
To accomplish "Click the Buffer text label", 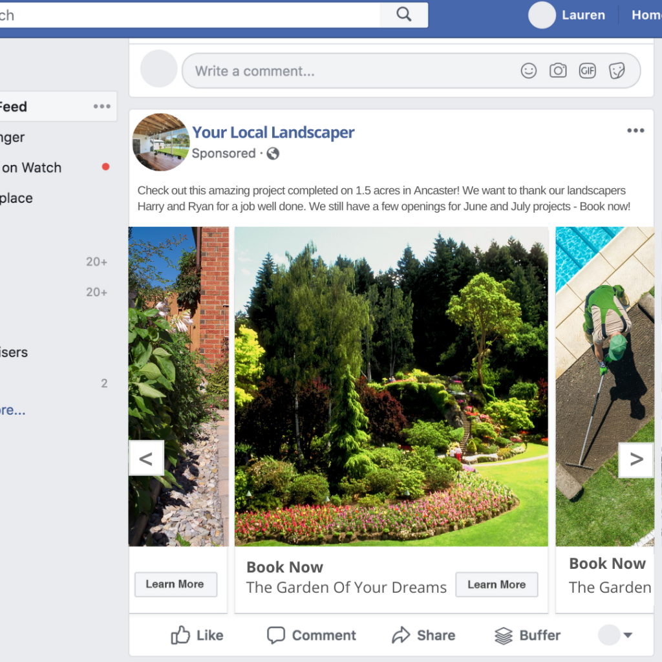I will tap(540, 635).
